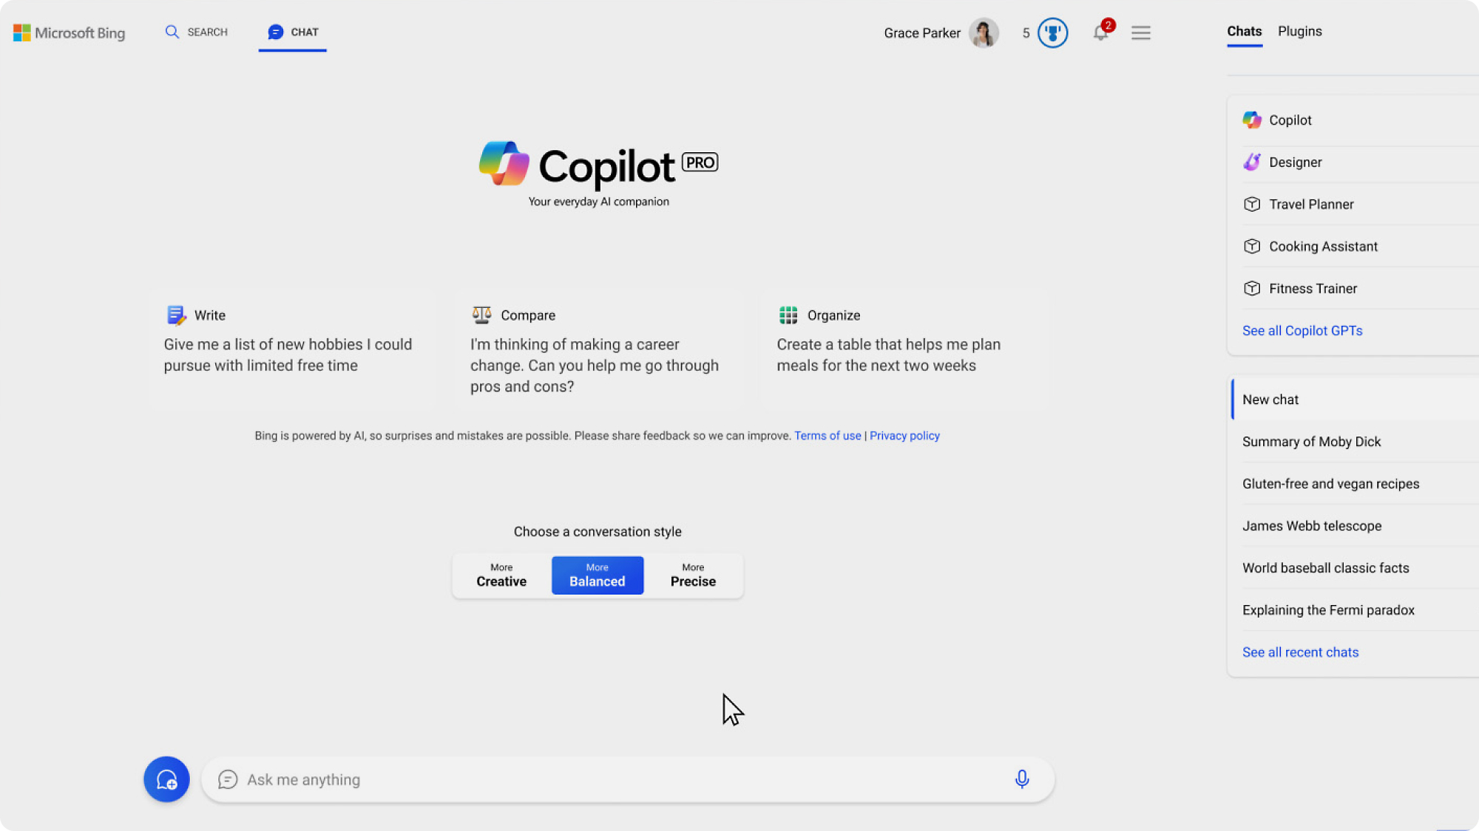1479x831 pixels.
Task: Open Summary of Moby Dick chat
Action: pos(1310,442)
